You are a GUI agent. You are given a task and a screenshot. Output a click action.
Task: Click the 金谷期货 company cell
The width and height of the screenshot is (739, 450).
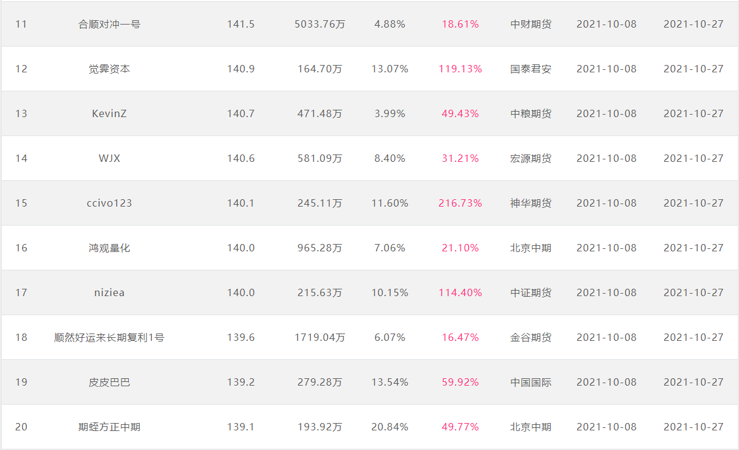point(530,338)
